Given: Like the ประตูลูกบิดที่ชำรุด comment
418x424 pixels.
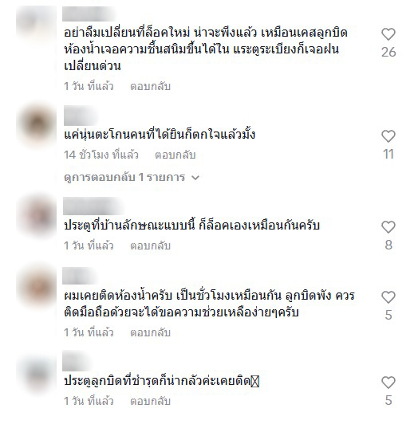Looking at the screenshot, I should coord(388,383).
